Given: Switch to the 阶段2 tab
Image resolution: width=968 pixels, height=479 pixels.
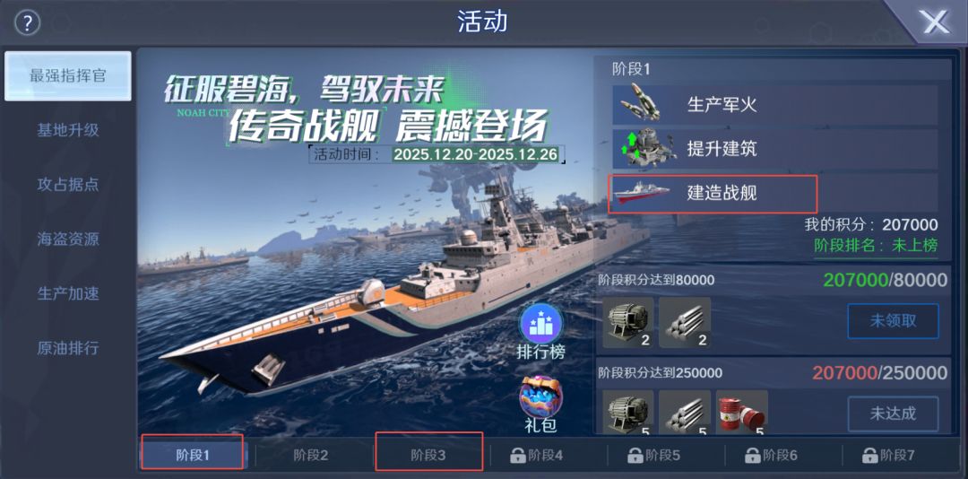Looking at the screenshot, I should (310, 457).
